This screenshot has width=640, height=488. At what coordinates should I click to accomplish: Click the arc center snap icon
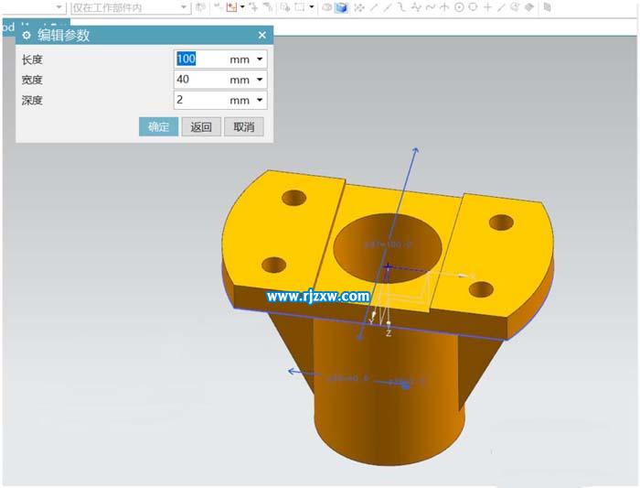click(459, 7)
